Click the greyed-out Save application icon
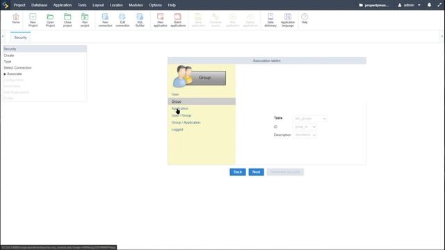445x250 pixels. click(198, 20)
